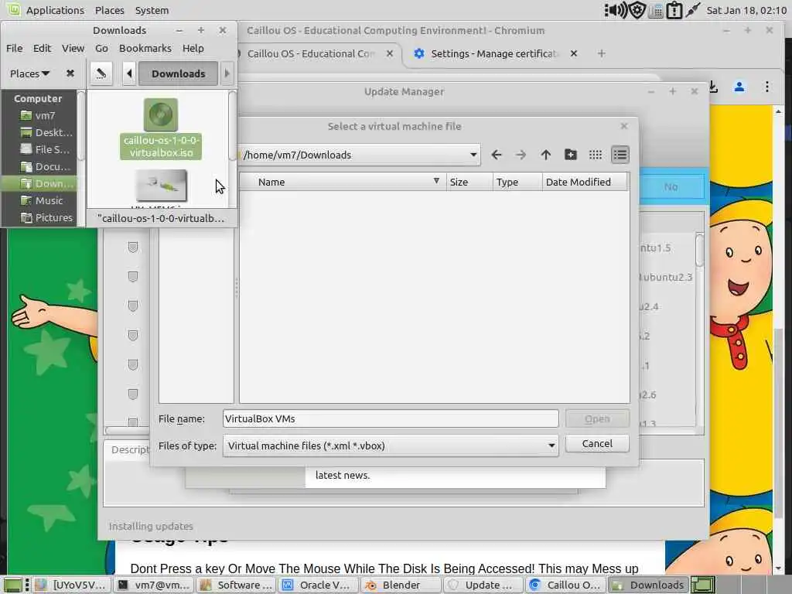Click the File name input field
792x594 pixels.
(391, 418)
